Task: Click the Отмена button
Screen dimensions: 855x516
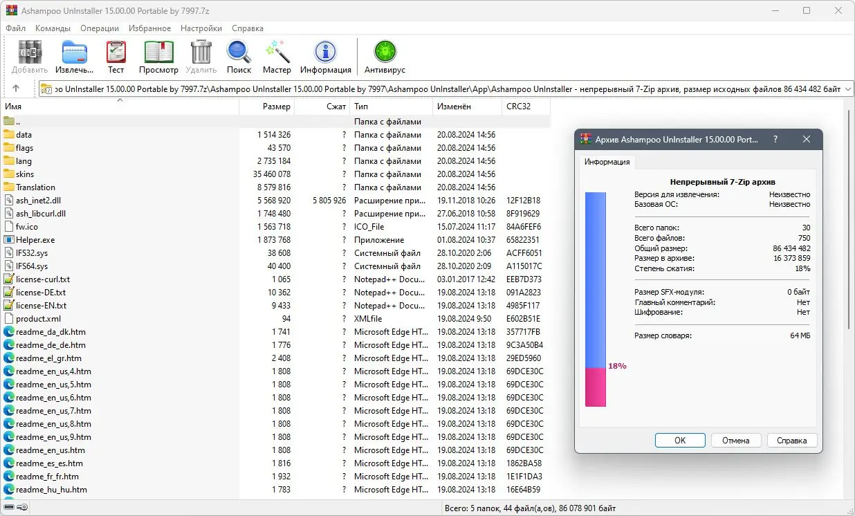Action: 736,440
